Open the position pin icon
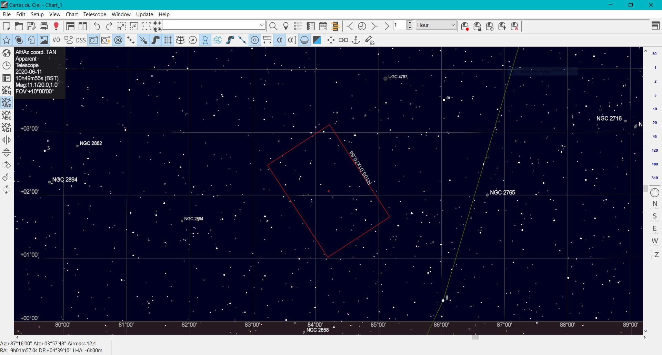Viewport: 662px width, 355px height. 286,26
